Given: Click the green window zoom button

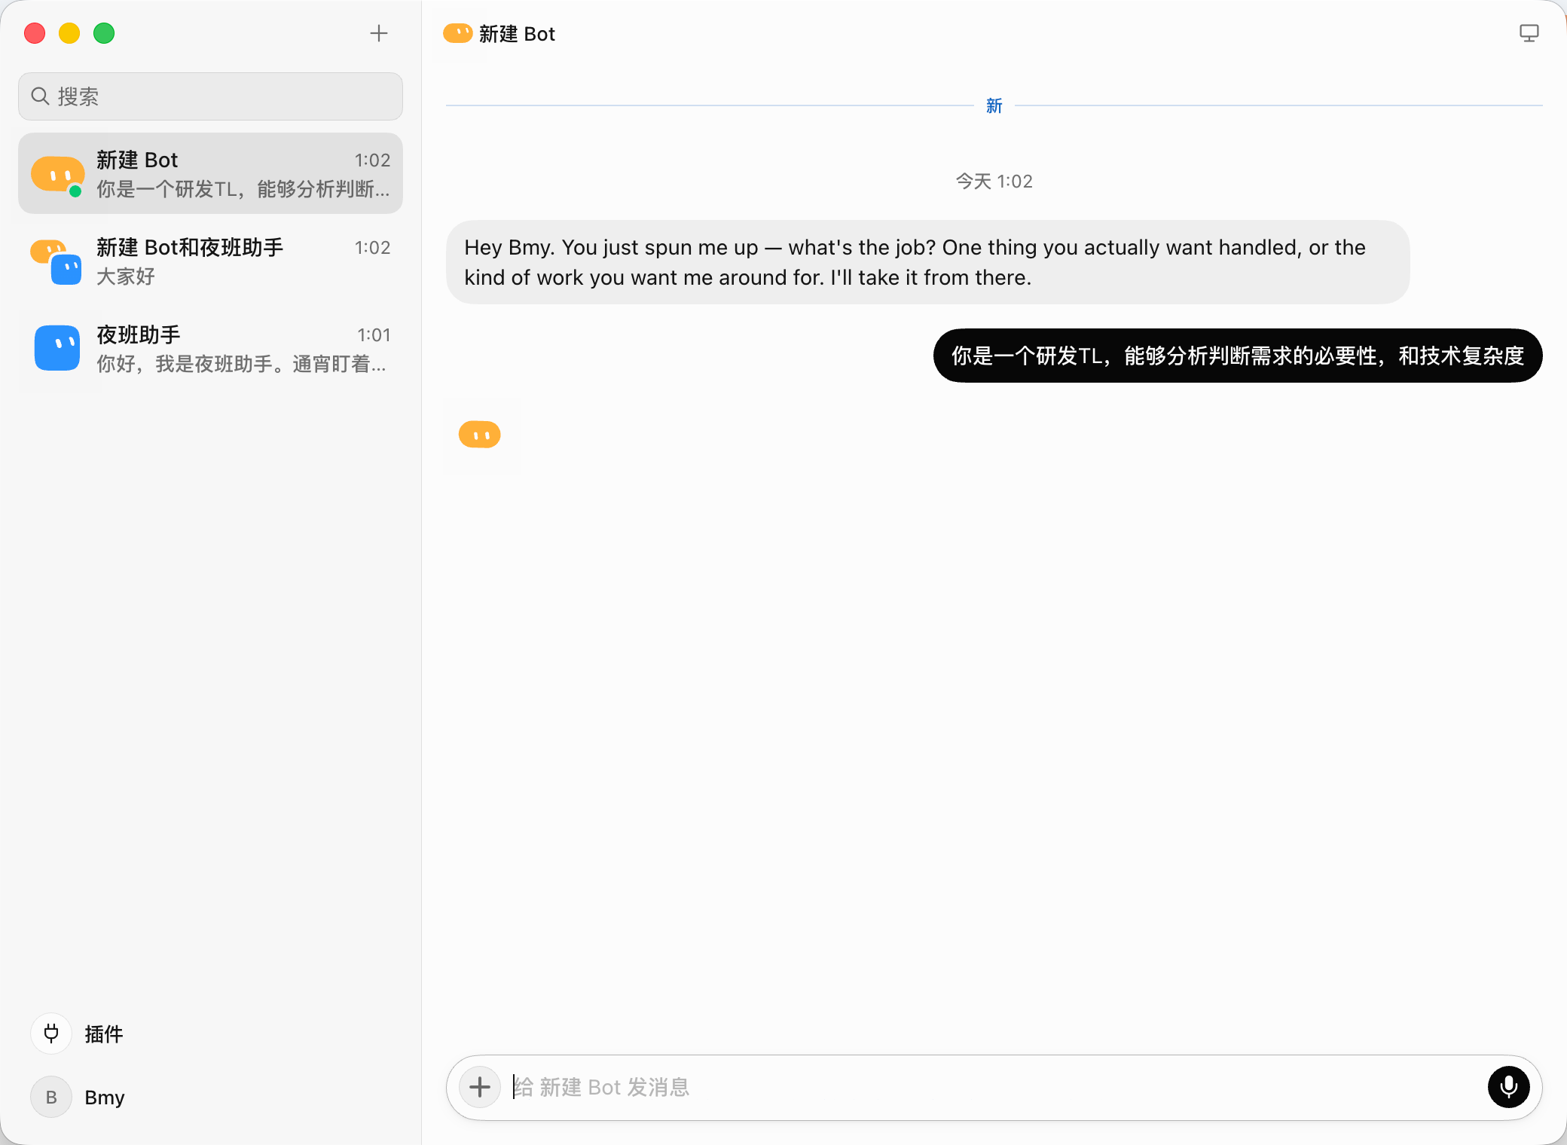Looking at the screenshot, I should click(104, 33).
